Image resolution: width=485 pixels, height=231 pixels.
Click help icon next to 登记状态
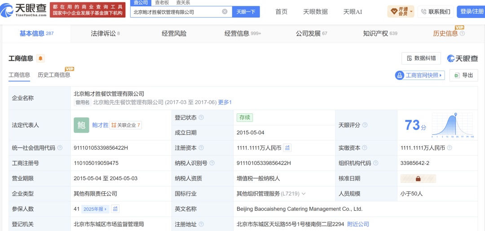pos(201,118)
